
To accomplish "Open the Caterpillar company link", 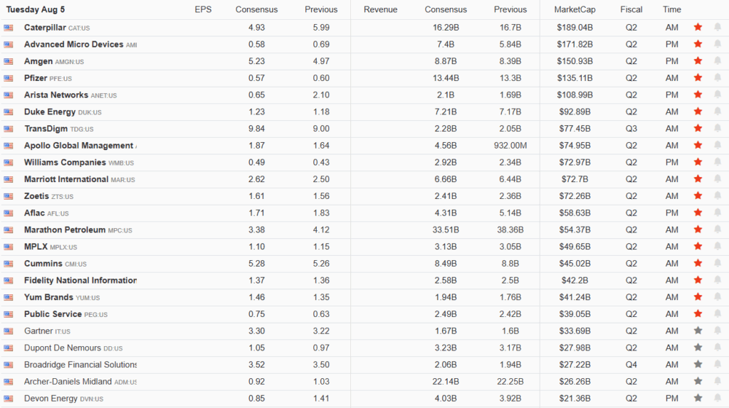I will tap(44, 28).
